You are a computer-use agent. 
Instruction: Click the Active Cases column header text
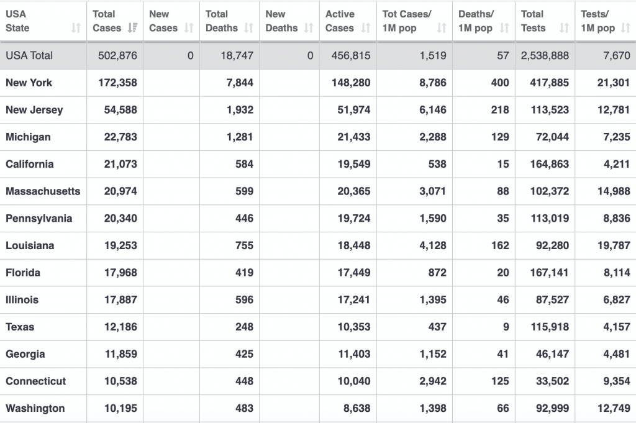tap(340, 20)
